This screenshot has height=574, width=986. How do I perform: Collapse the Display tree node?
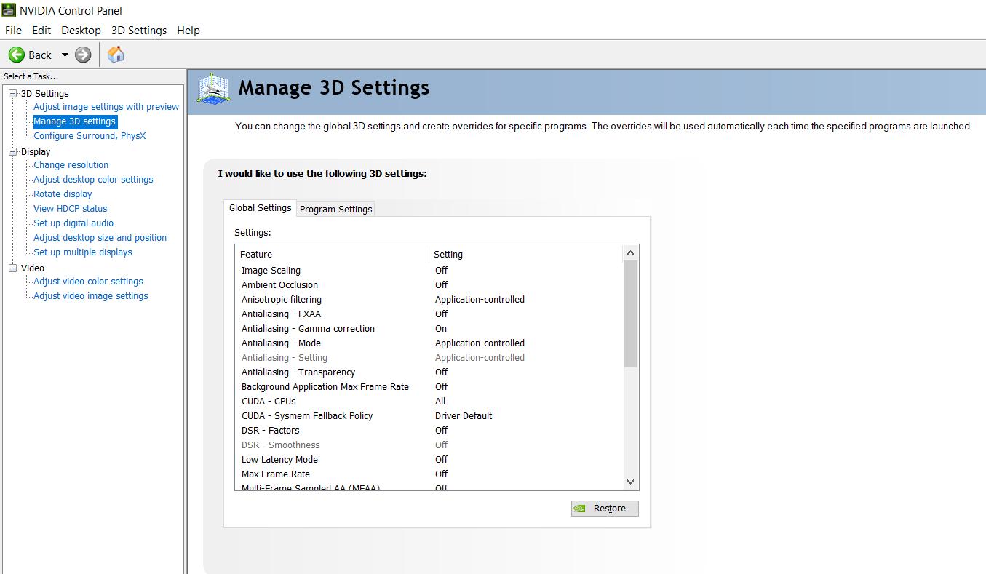(x=12, y=151)
